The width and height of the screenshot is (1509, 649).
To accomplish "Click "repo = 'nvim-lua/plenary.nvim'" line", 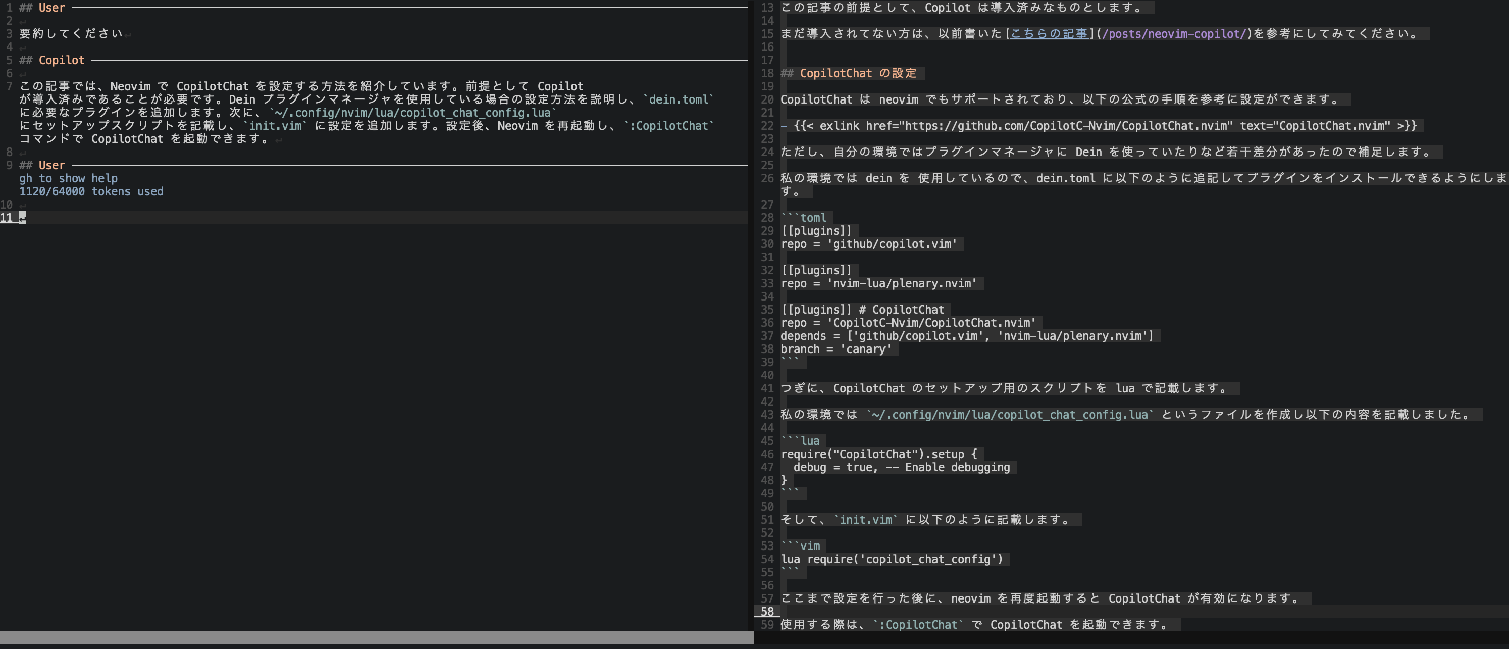I will [878, 283].
